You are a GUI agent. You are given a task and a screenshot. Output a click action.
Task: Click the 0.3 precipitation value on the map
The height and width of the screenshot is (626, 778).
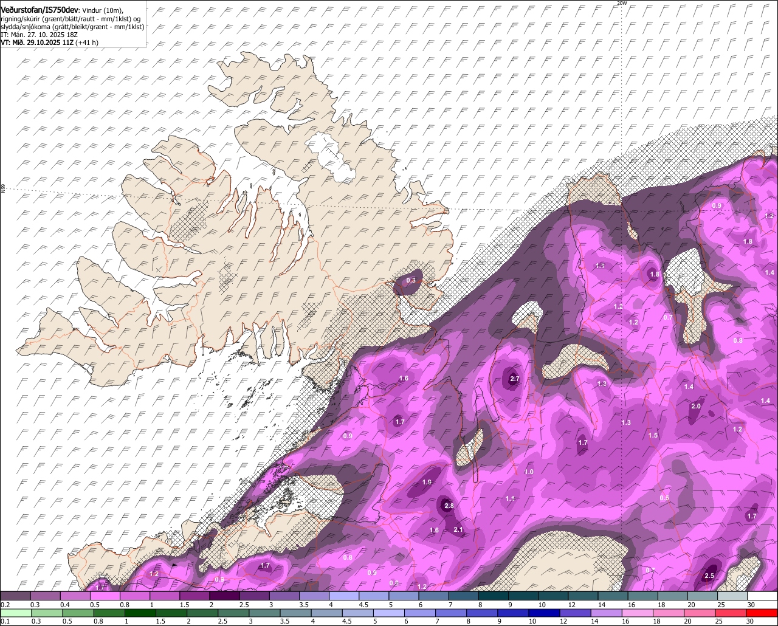pos(411,280)
